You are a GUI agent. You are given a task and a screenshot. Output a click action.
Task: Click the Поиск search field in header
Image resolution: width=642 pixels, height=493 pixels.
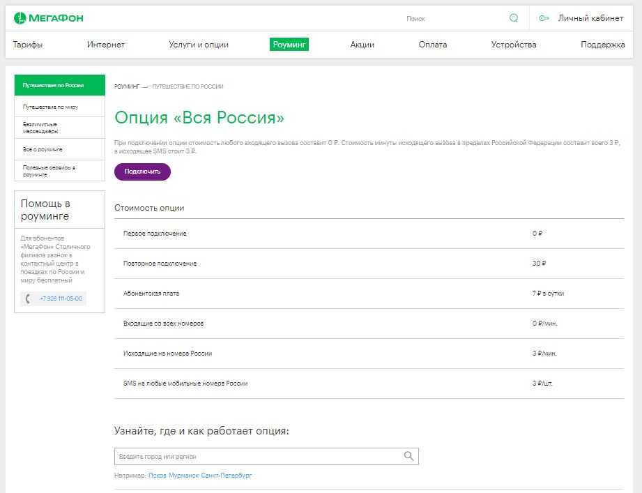(453, 19)
